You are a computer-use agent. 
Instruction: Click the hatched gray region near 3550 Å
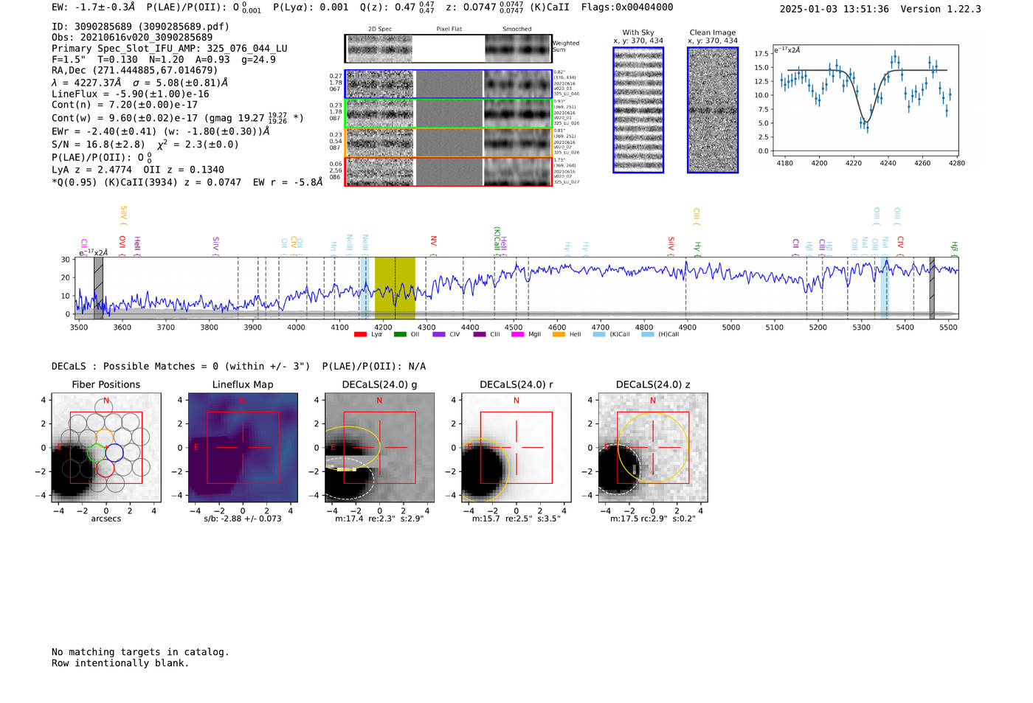tap(98, 288)
